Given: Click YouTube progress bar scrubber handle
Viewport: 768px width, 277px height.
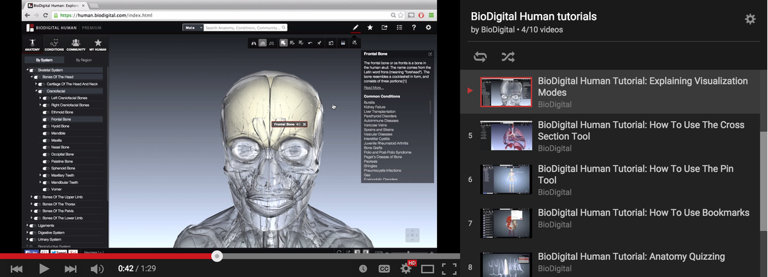Looking at the screenshot, I should [x=217, y=256].
